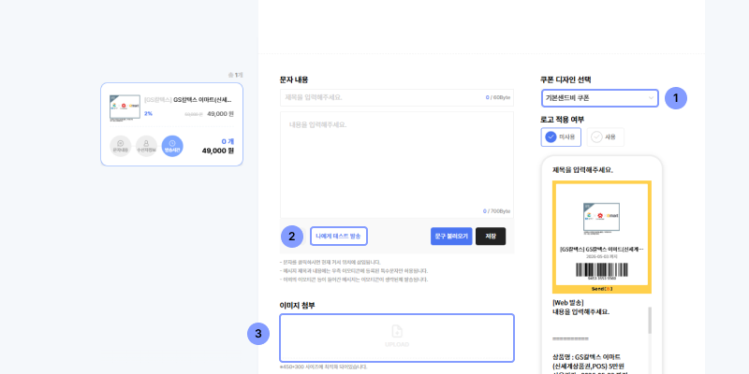Click the 나에게 테스트 발송 button
Screen dimensions: 749x374
click(x=339, y=237)
